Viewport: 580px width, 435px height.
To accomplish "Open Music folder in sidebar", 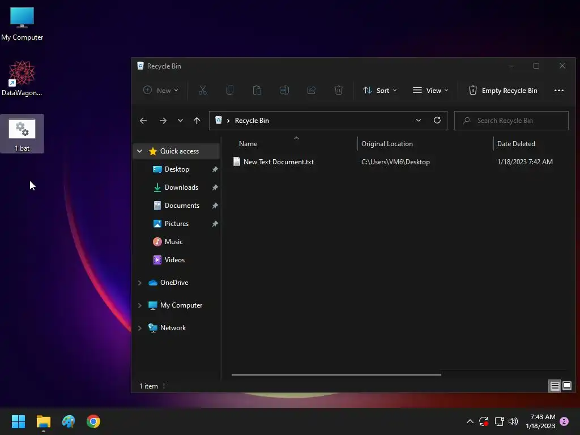I will click(173, 242).
